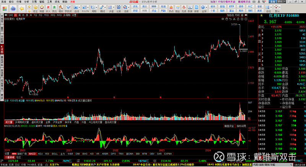The image size is (306, 167).
Task: Select the 多周期成交量 tab
Action: pos(22,122)
